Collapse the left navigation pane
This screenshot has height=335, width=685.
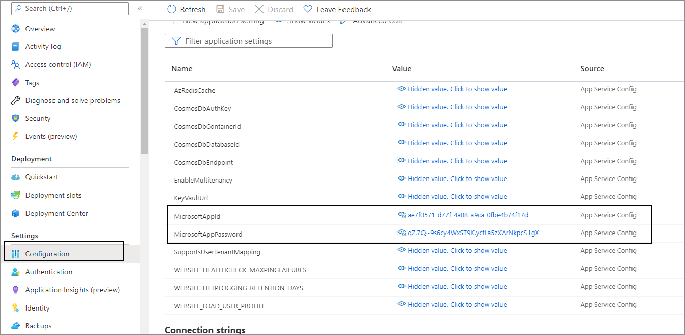(140, 8)
